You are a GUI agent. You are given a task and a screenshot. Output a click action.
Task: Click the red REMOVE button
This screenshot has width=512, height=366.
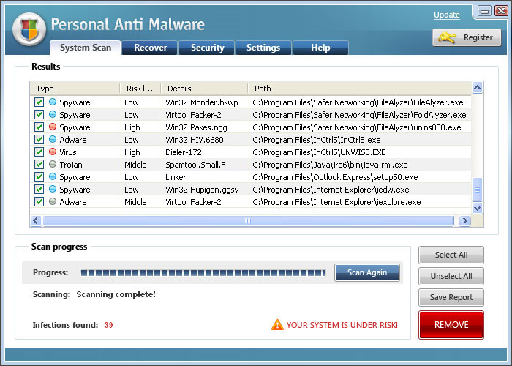click(451, 325)
